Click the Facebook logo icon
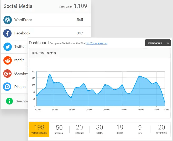 coord(7,33)
